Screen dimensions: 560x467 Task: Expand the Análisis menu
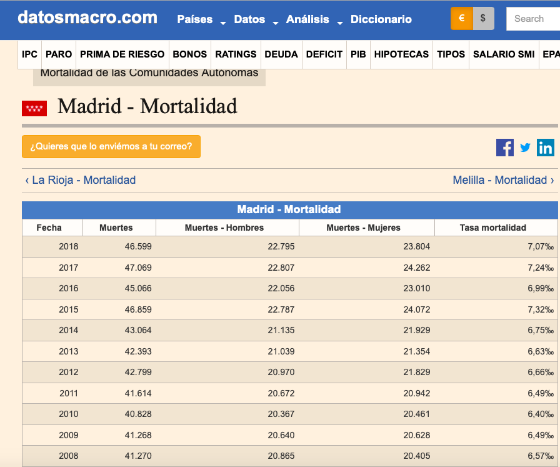(314, 20)
